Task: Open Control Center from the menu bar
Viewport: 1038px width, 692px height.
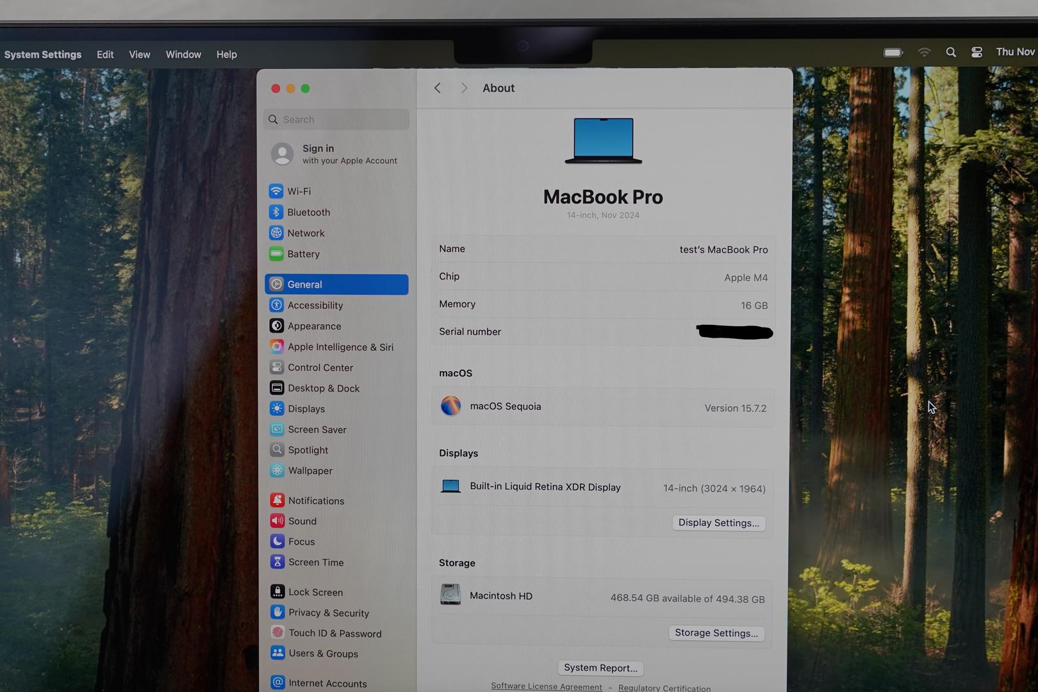Action: tap(976, 53)
